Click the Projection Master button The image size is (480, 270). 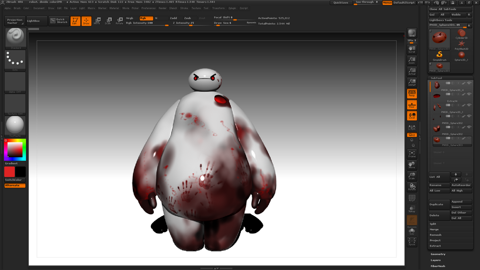click(x=15, y=21)
